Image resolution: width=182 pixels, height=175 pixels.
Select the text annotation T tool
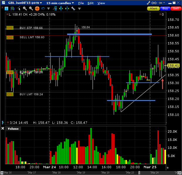coord(6,9)
